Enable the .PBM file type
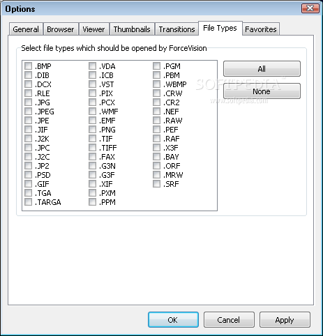The image size is (323, 336). [x=156, y=75]
